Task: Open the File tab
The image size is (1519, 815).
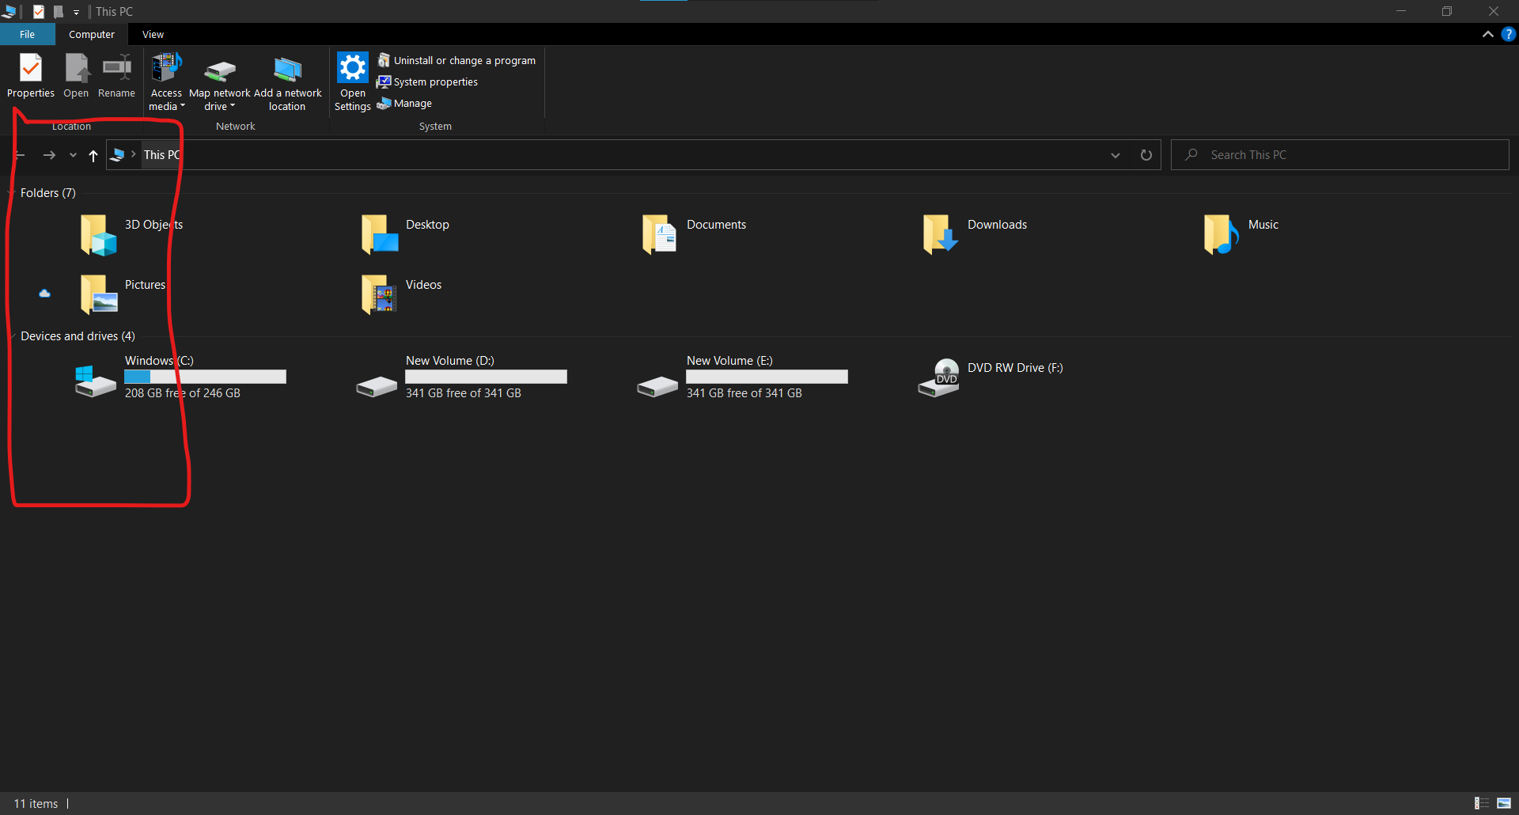Action: (x=28, y=35)
